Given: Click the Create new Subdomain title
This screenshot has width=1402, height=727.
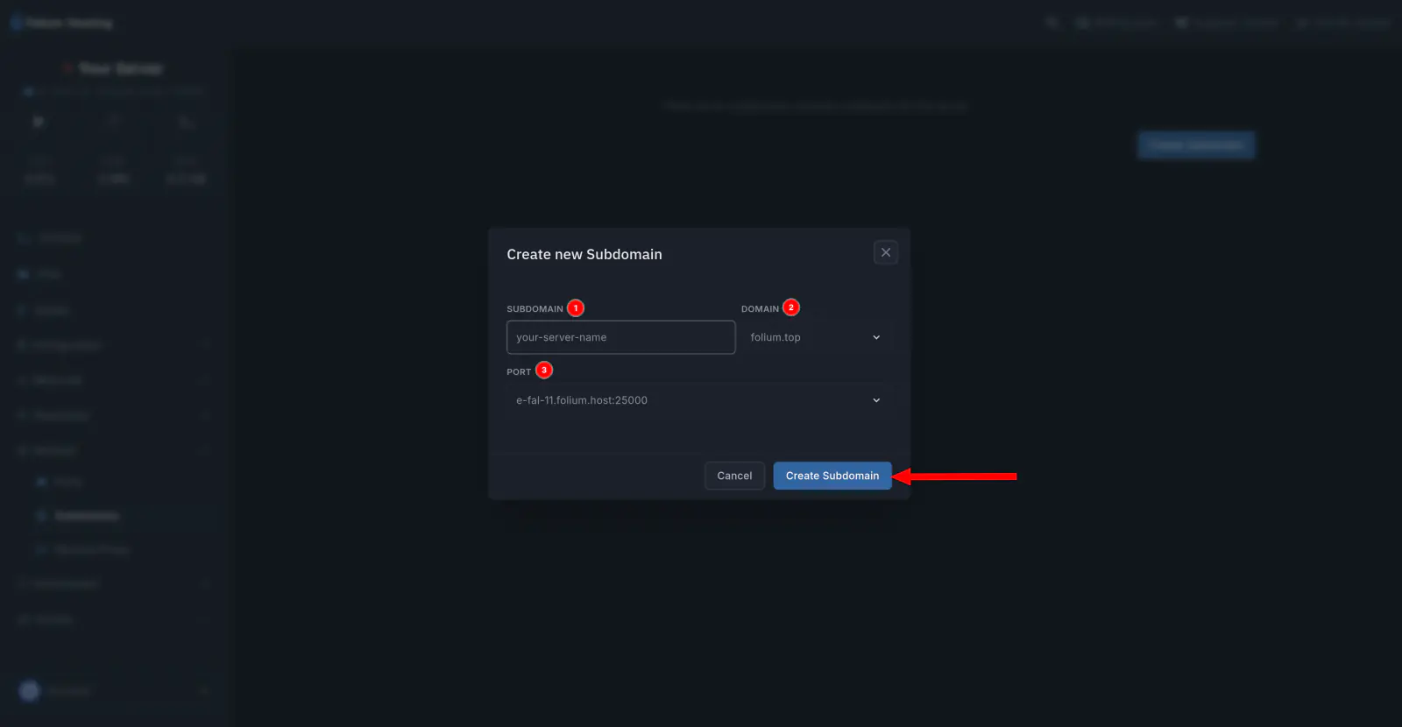Looking at the screenshot, I should pyautogui.click(x=584, y=254).
